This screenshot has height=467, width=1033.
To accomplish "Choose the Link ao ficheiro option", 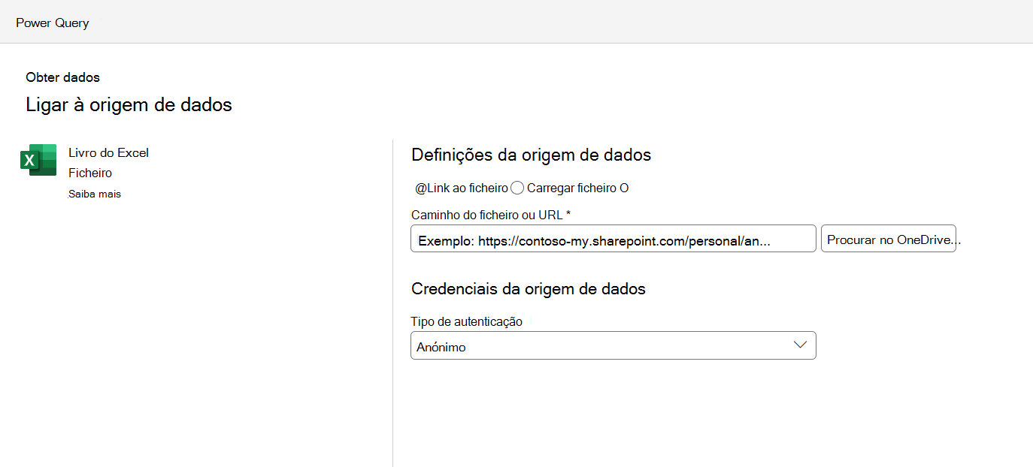I will coord(462,188).
